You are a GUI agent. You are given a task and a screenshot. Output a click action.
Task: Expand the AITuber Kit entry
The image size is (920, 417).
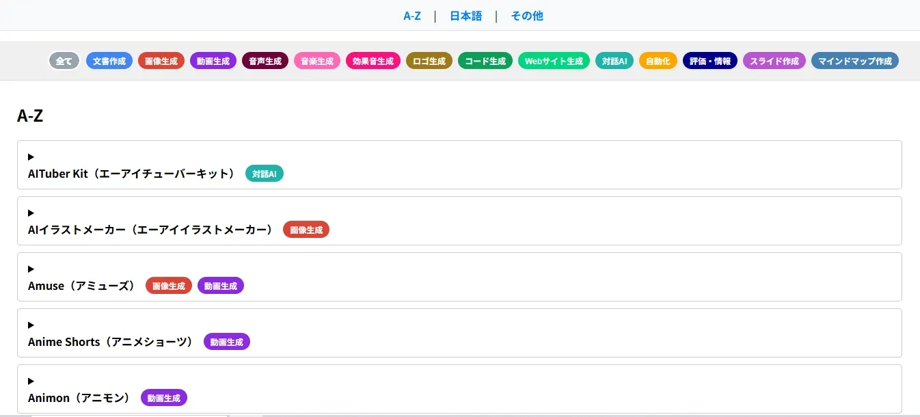click(31, 157)
